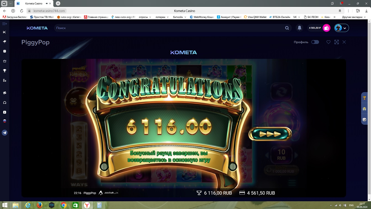Open the Visa QIWI Wallet bookmark
The height and width of the screenshot is (209, 371).
[255, 17]
